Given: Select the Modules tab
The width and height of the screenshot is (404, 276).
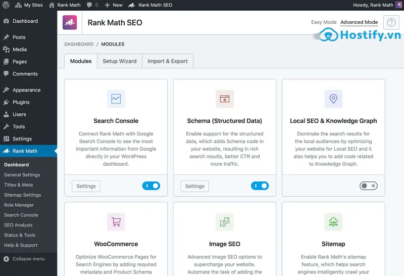Looking at the screenshot, I should (x=81, y=61).
